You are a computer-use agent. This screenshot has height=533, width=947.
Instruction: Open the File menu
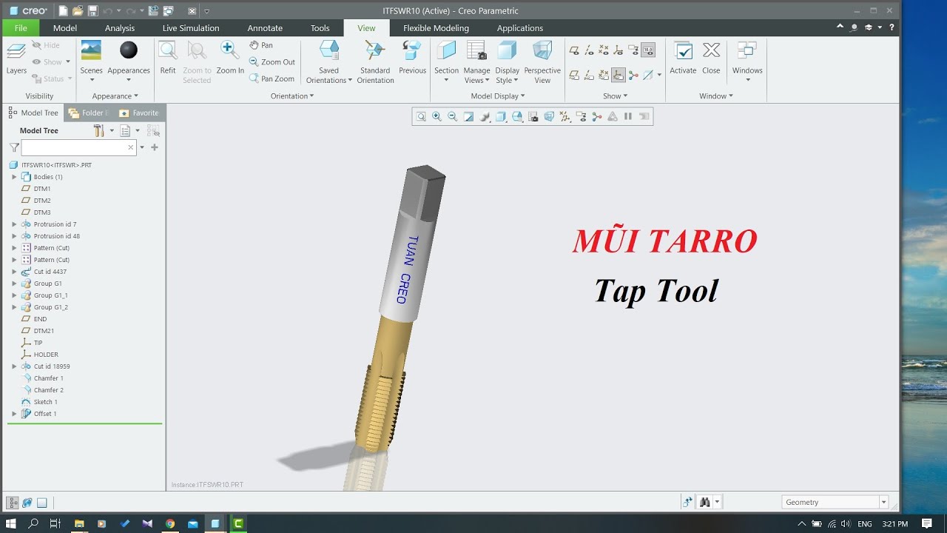21,28
